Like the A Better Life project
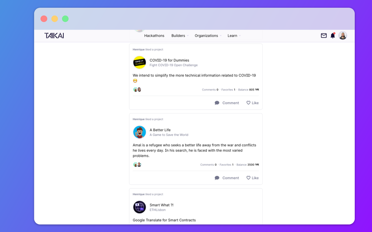 click(252, 178)
